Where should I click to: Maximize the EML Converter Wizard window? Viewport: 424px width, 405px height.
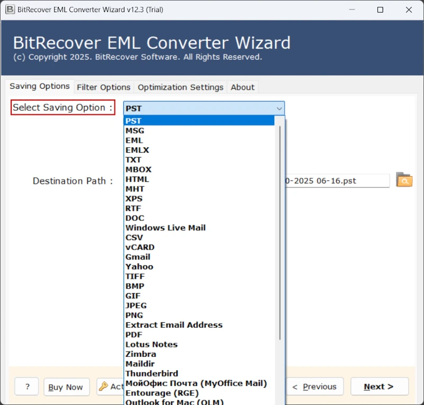click(380, 10)
